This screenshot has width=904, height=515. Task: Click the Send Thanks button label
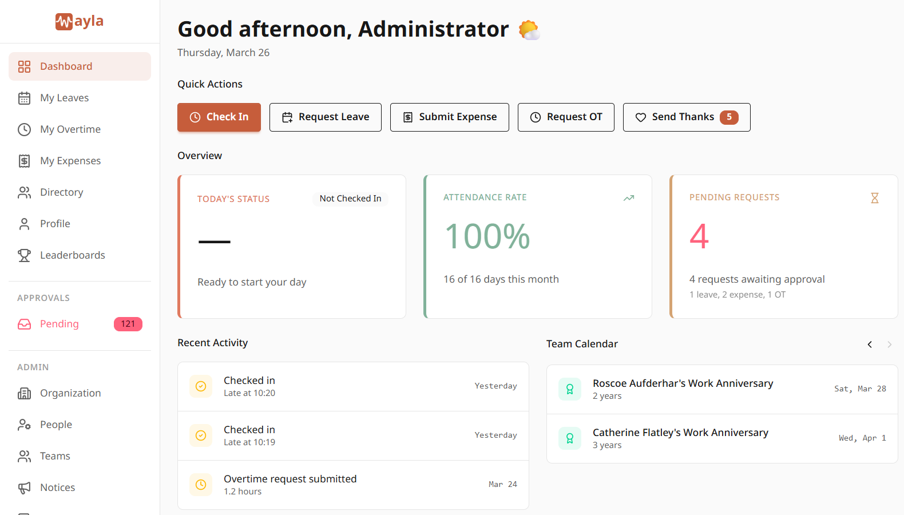click(x=683, y=117)
